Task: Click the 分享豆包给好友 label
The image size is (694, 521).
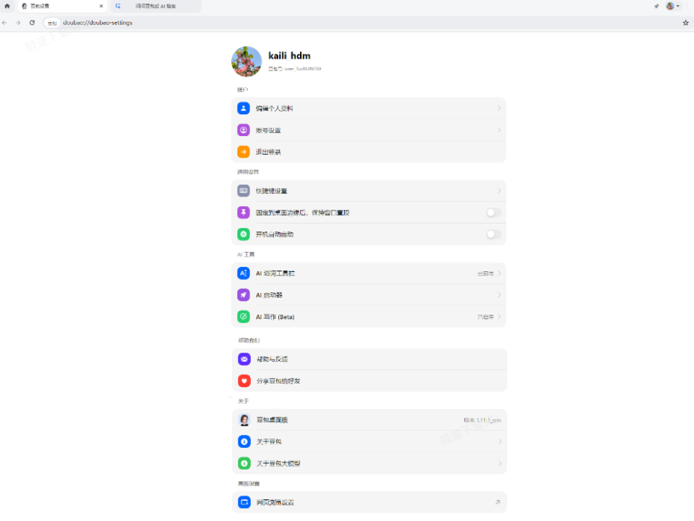Action: [278, 381]
